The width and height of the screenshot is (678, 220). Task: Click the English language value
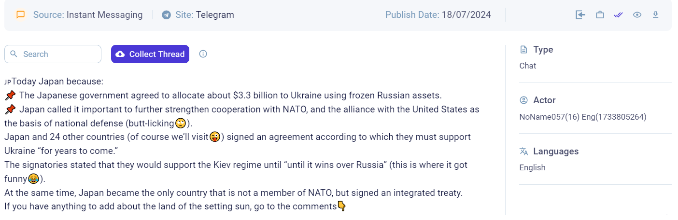532,168
